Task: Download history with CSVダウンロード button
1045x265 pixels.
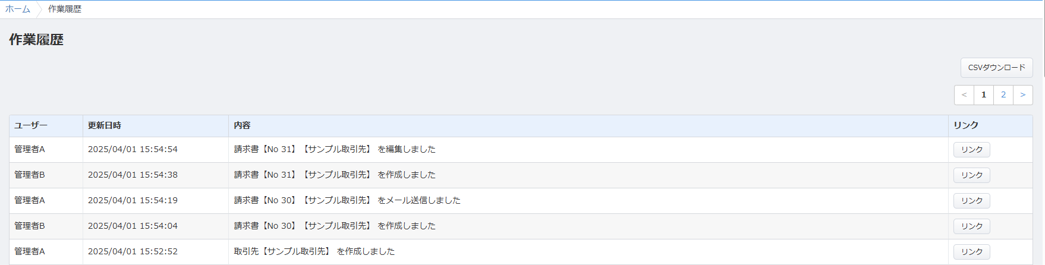Action: click(x=996, y=68)
